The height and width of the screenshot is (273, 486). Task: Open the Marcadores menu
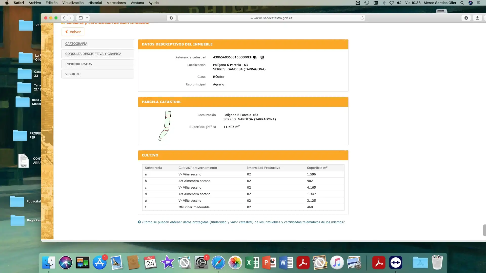click(x=116, y=3)
